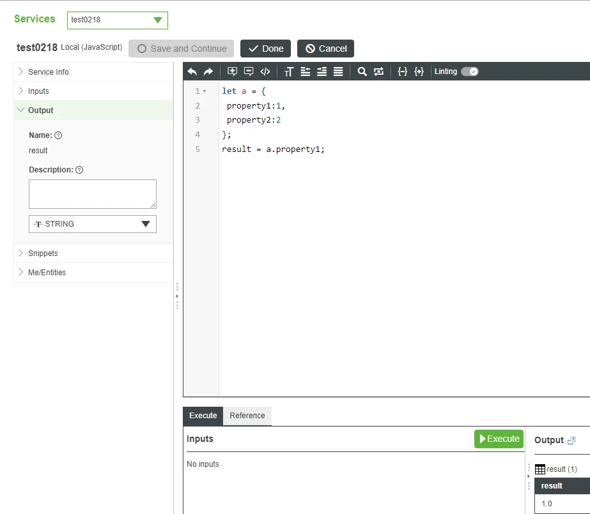Collapse left panel using splitter handle arrow
Image resolution: width=590 pixels, height=514 pixels.
[x=177, y=296]
